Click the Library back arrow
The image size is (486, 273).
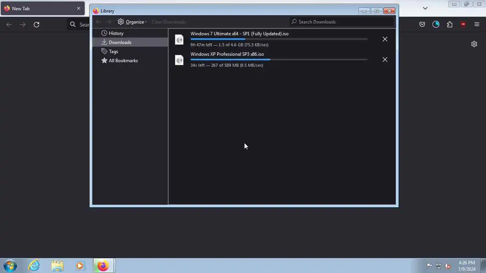pyautogui.click(x=99, y=22)
